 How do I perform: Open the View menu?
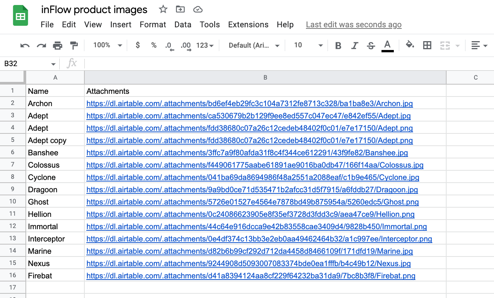[93, 25]
